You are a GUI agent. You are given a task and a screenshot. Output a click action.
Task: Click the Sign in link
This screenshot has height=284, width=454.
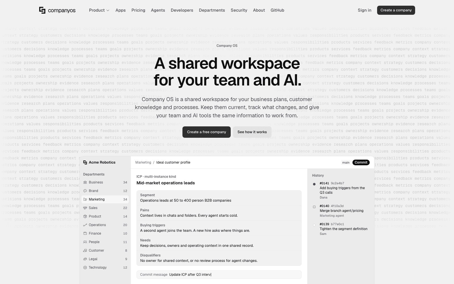364,10
